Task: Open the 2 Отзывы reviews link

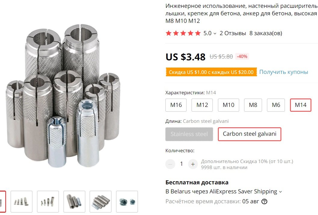Action: click(x=233, y=33)
